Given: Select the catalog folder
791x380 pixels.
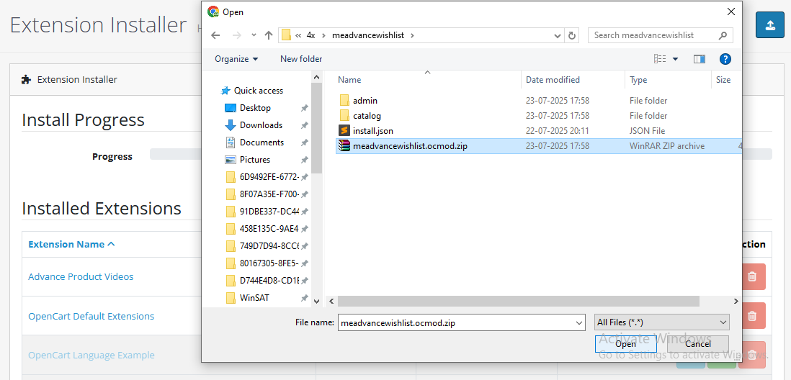Looking at the screenshot, I should [367, 116].
